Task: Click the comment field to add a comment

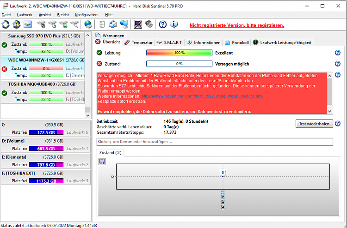Action: pyautogui.click(x=215, y=142)
